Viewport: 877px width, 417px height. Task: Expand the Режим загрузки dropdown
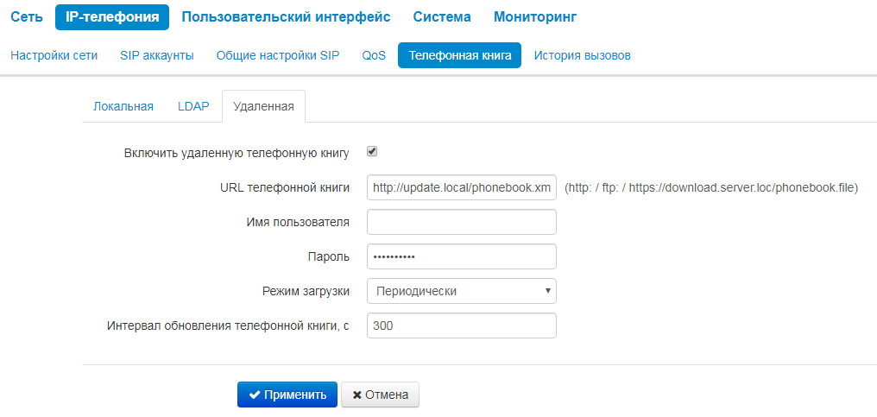click(x=461, y=291)
